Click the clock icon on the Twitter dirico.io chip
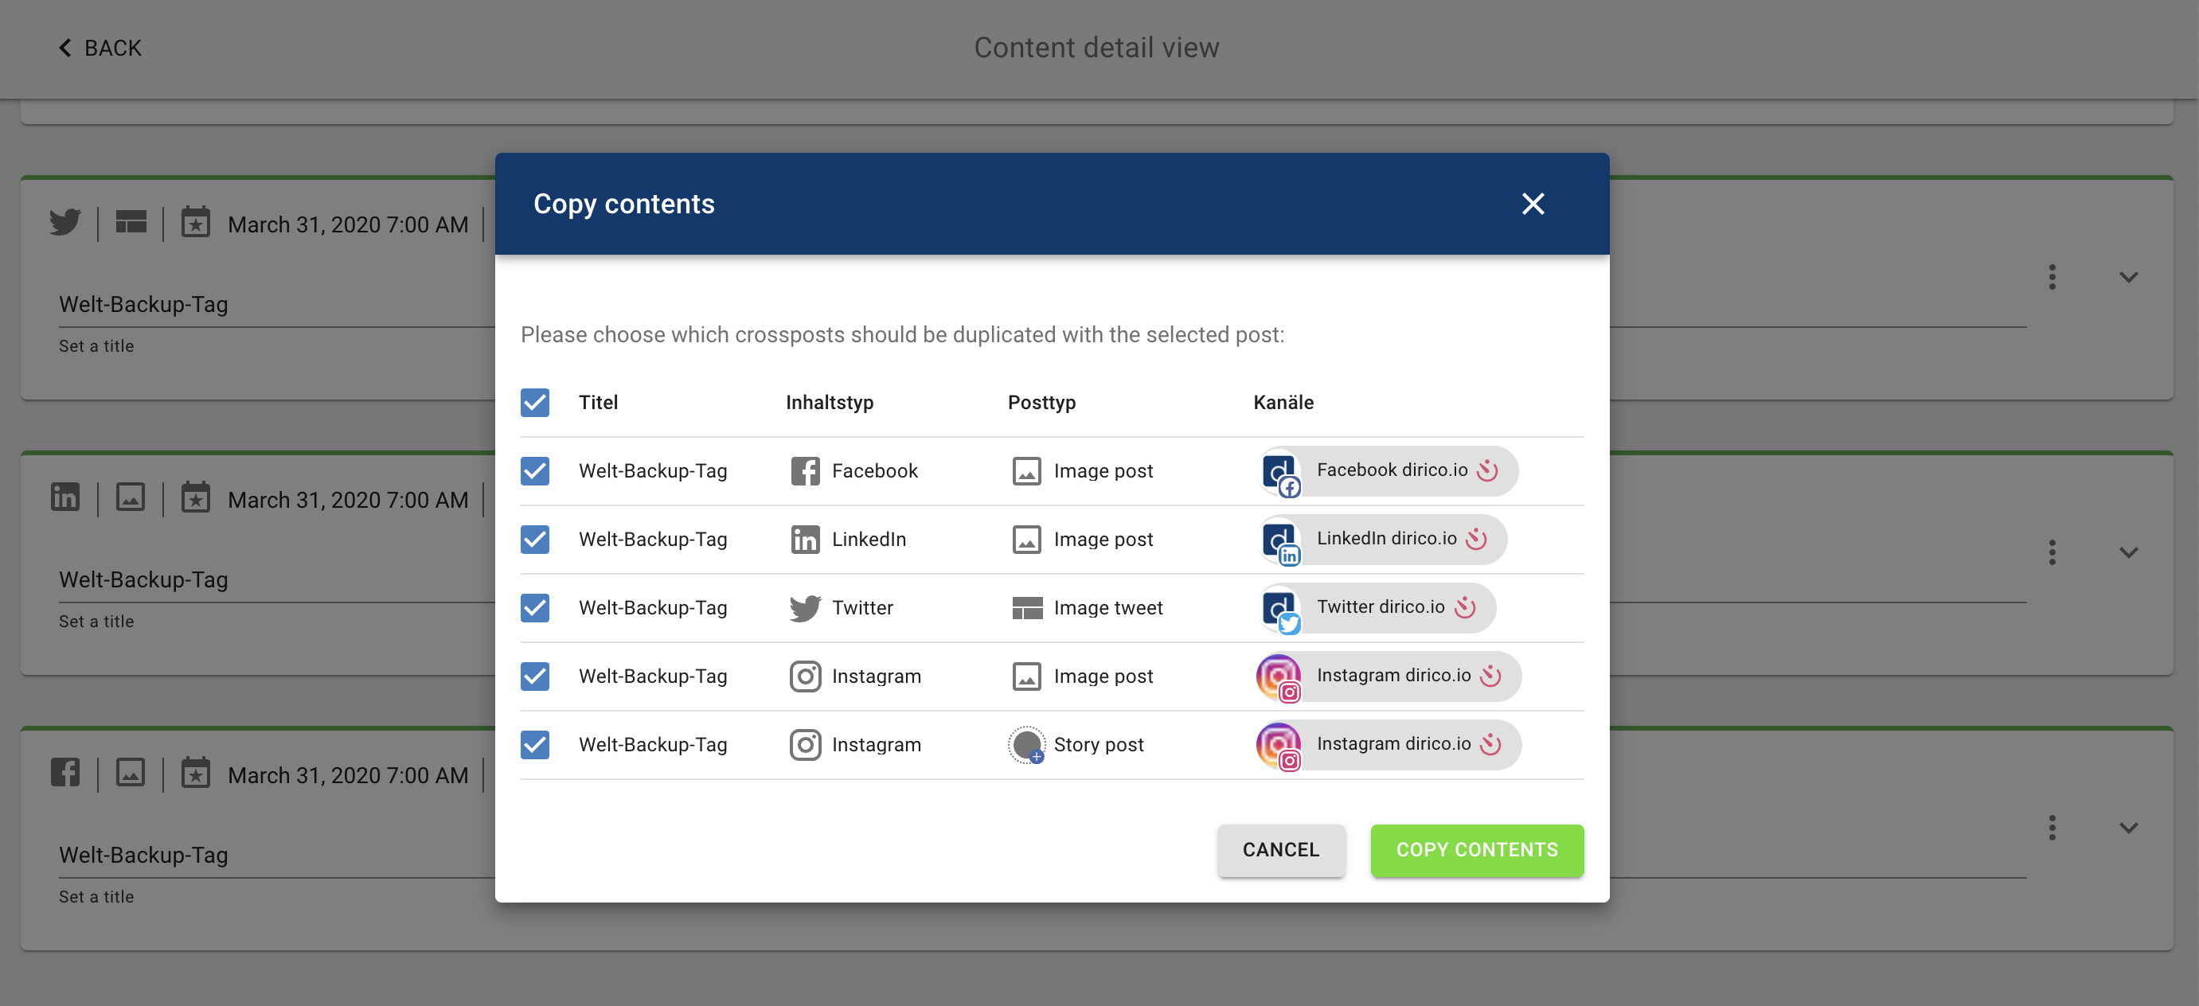Viewport: 2199px width, 1006px height. tap(1466, 606)
